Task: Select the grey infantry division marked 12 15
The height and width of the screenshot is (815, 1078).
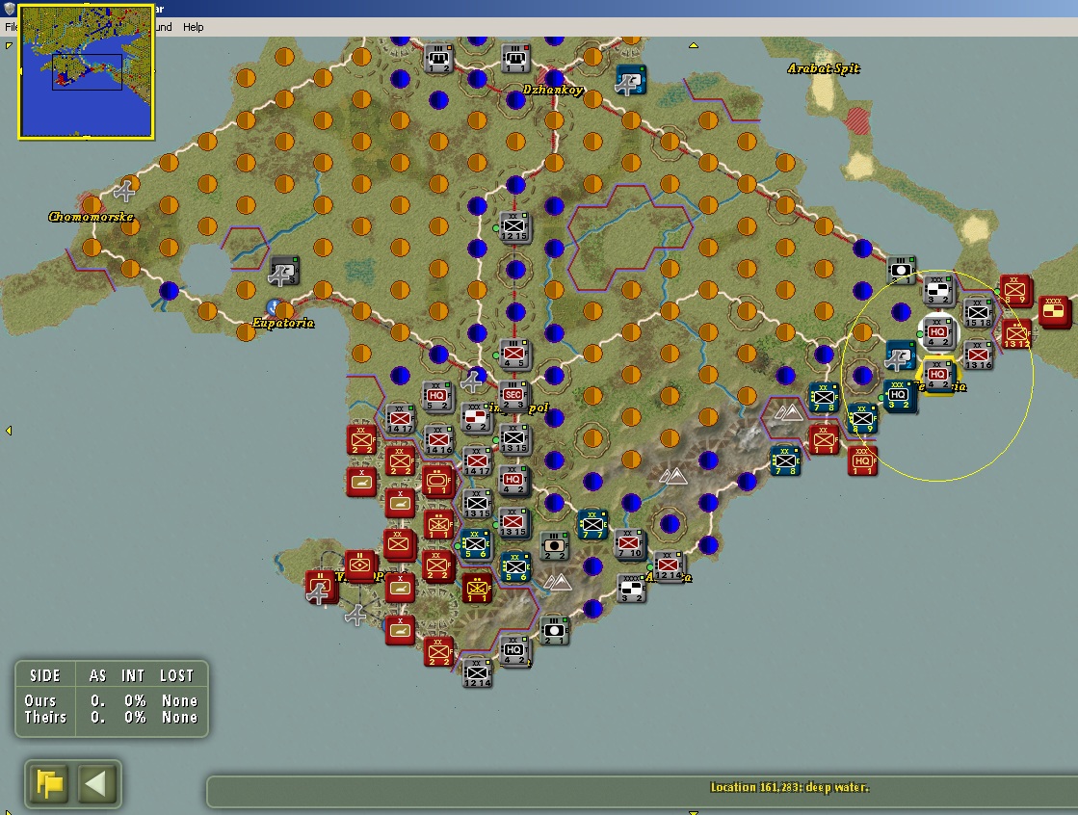Action: coord(514,227)
